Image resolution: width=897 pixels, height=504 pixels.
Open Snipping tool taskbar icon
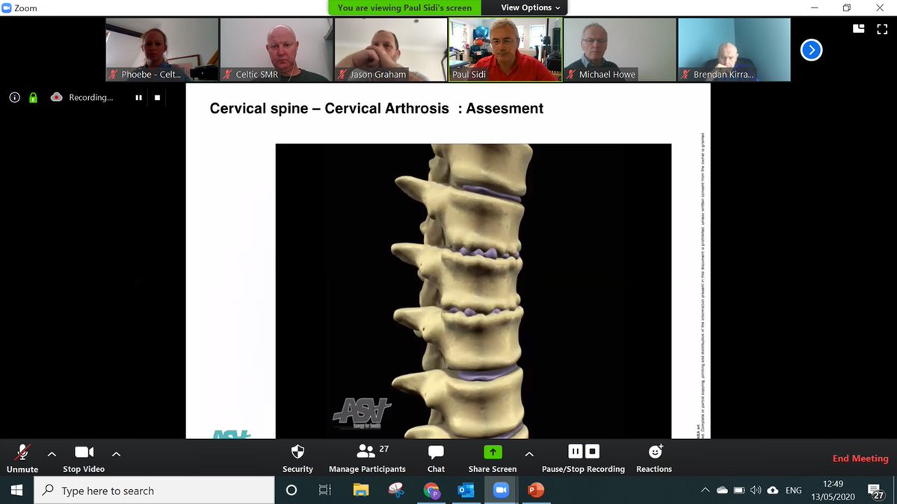click(x=396, y=490)
